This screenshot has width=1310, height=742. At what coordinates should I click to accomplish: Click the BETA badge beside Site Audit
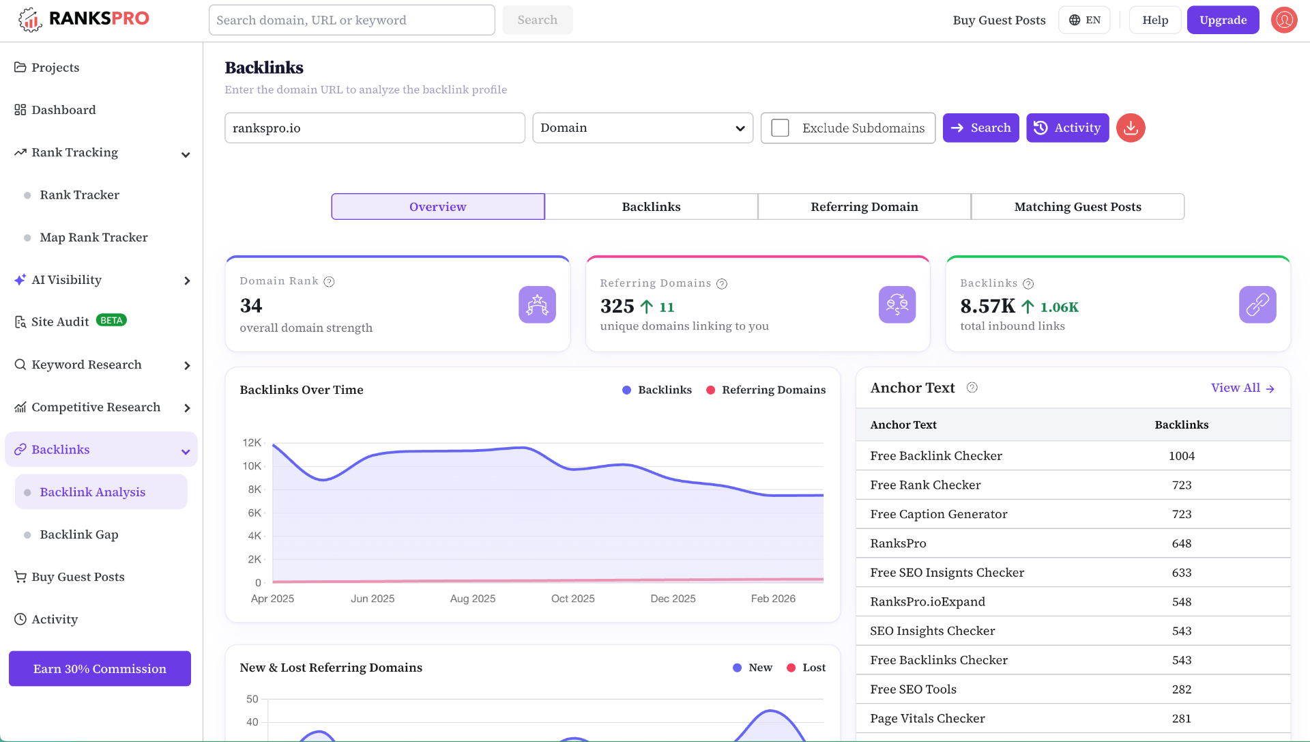111,320
